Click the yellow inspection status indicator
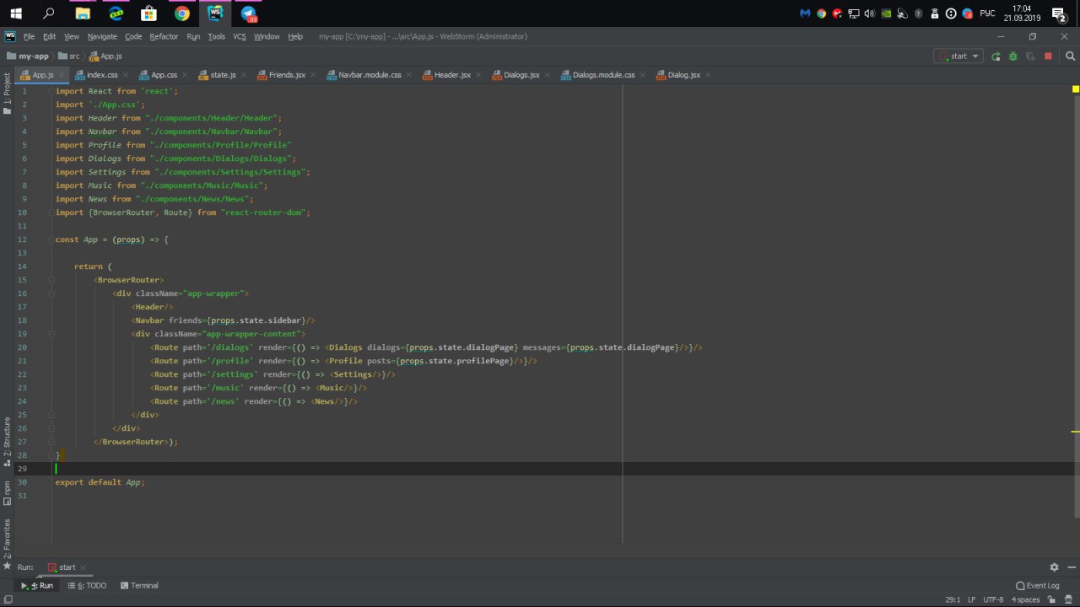The height and width of the screenshot is (607, 1080). 1076,89
